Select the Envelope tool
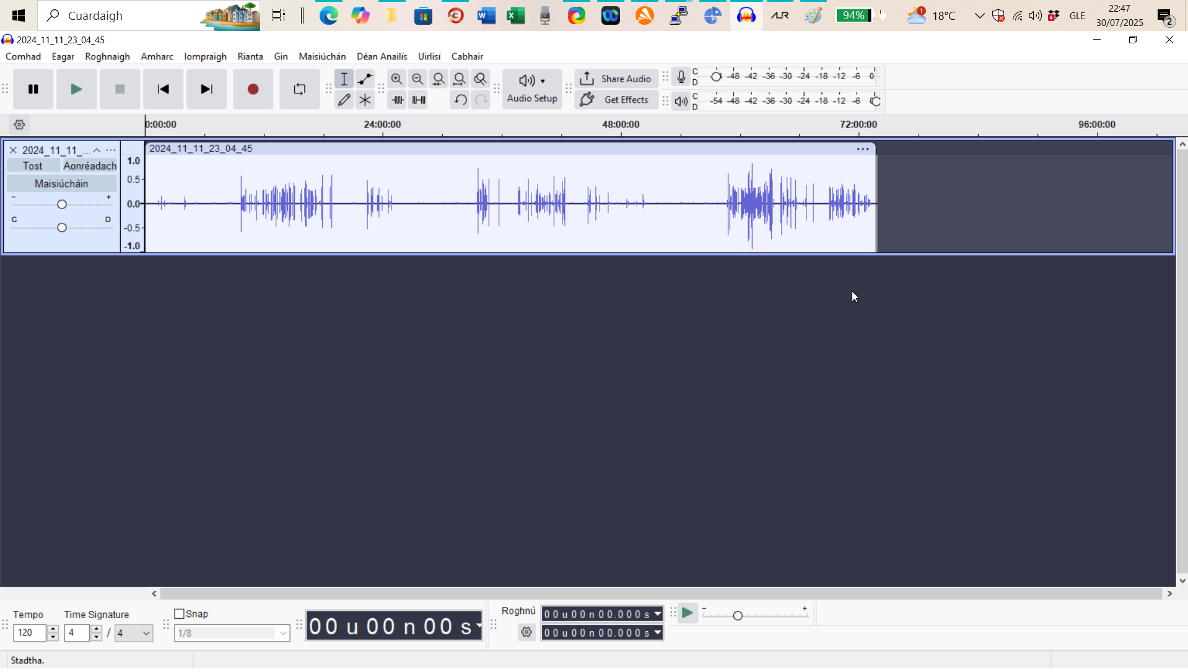Viewport: 1188px width, 672px height. click(365, 79)
